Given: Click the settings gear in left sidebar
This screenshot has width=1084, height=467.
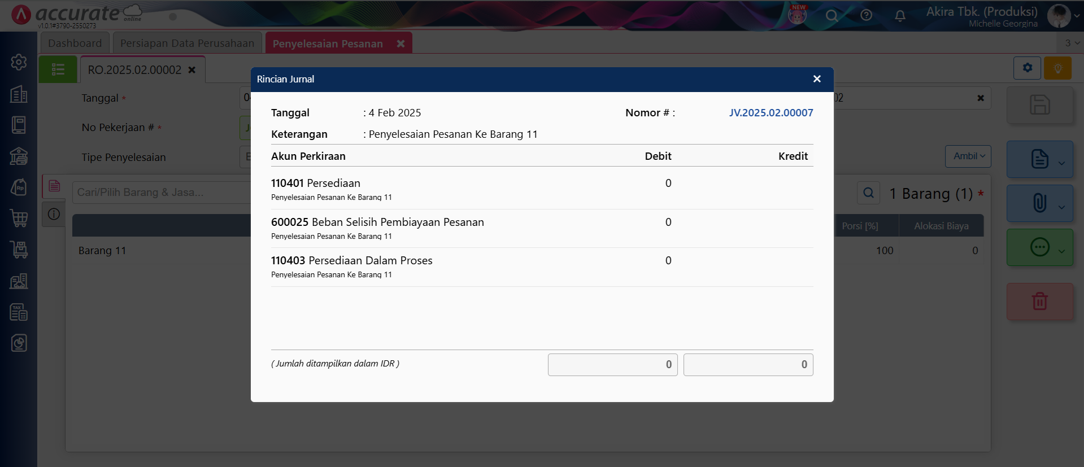Looking at the screenshot, I should 19,62.
